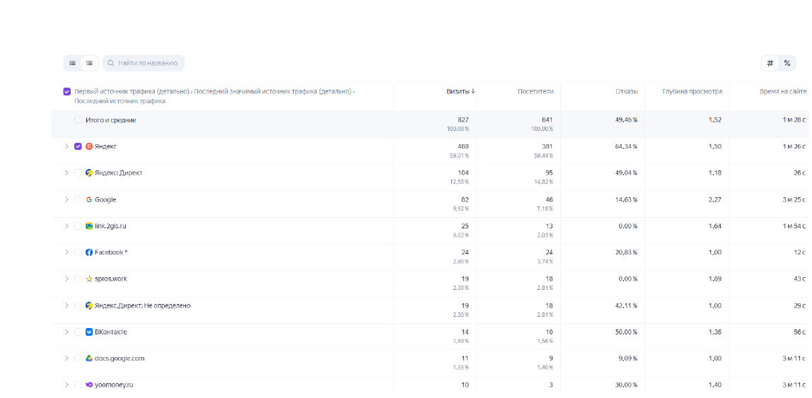Expand the ВКонтакте row
Screen dimensions: 812x398
(x=66, y=332)
